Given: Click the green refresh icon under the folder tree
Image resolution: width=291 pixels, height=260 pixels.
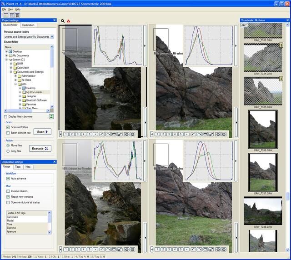Looking at the screenshot, I should (x=51, y=117).
